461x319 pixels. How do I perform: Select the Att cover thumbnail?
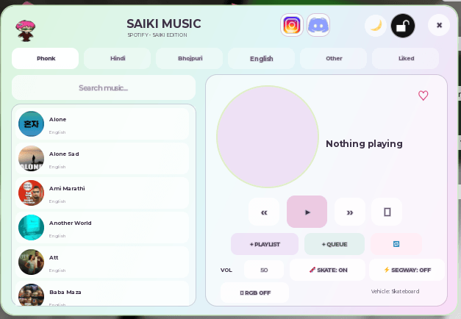click(x=31, y=262)
